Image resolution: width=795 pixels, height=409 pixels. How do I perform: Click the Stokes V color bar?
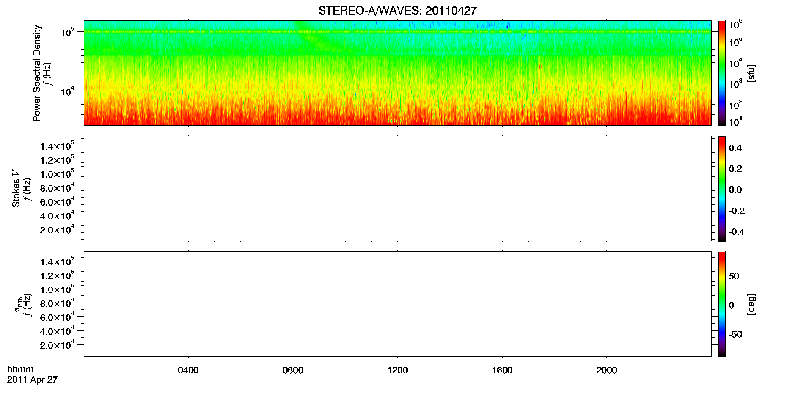722,189
